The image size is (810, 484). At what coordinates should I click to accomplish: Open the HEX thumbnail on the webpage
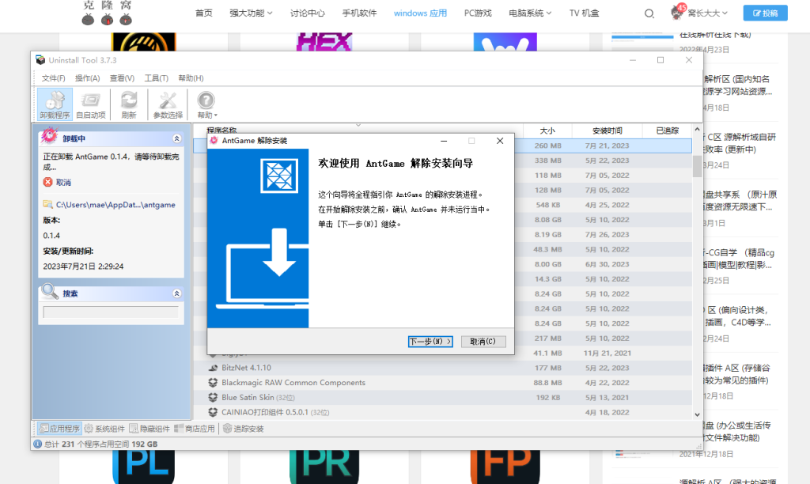pyautogui.click(x=324, y=42)
